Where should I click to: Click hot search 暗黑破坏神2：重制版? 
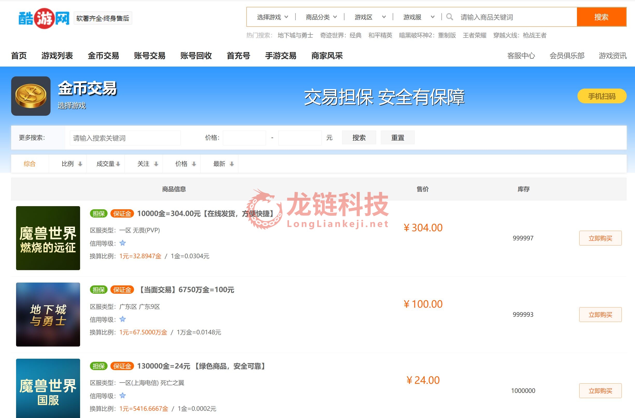pos(428,35)
